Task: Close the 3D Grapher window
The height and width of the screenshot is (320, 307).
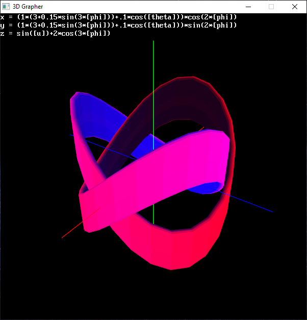Action: pos(295,7)
